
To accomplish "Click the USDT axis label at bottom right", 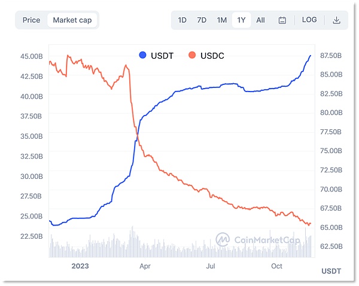I will tap(331, 271).
